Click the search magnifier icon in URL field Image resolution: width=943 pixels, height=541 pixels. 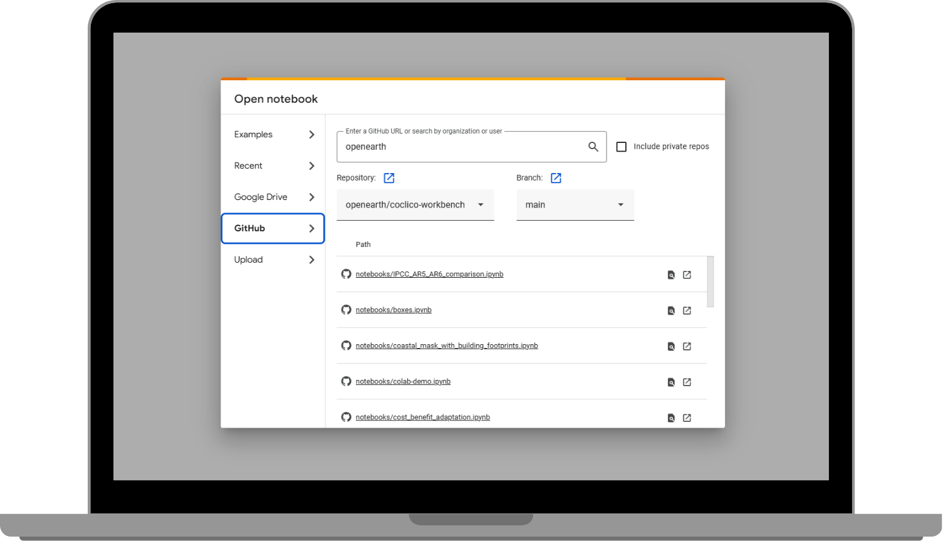pyautogui.click(x=593, y=147)
